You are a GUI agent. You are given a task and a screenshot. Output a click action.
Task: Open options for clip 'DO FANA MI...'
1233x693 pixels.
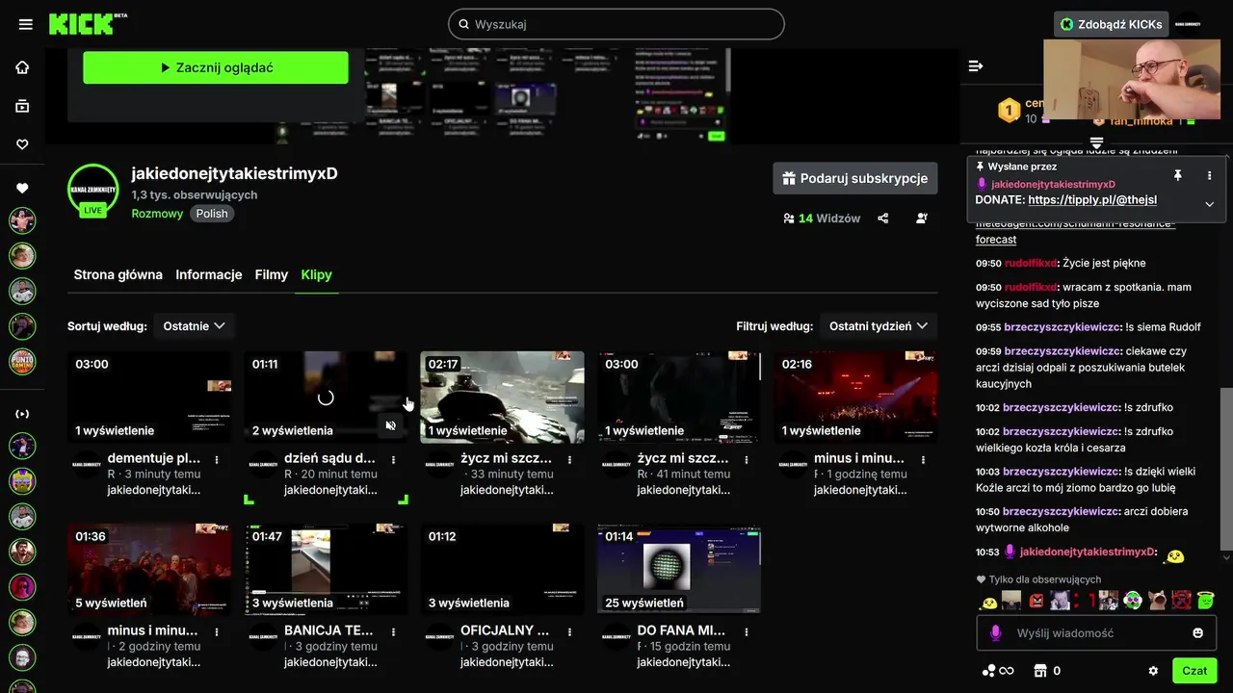tap(747, 632)
